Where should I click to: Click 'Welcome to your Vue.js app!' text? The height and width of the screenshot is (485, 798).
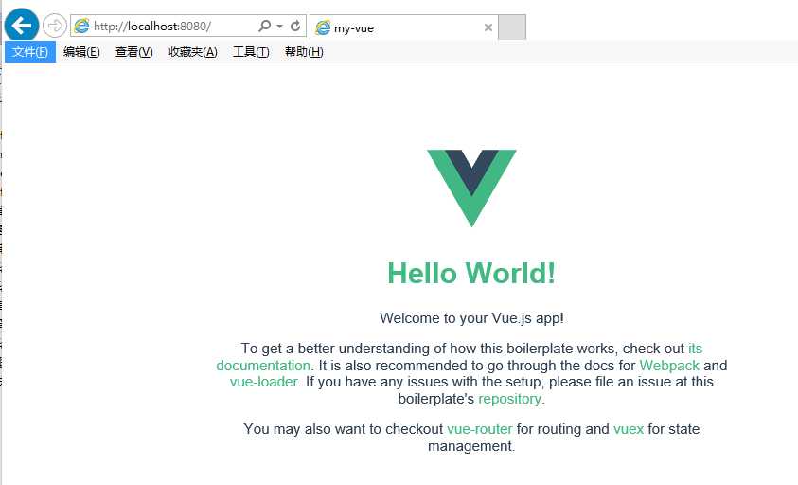coord(471,318)
